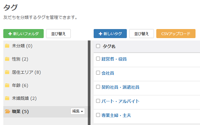Open the 専業主婦・主夫 tag link
The width and height of the screenshot is (200, 125).
tap(116, 115)
